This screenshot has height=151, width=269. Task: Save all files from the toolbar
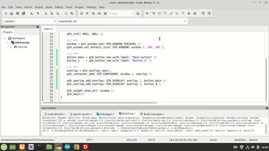coord(24,13)
